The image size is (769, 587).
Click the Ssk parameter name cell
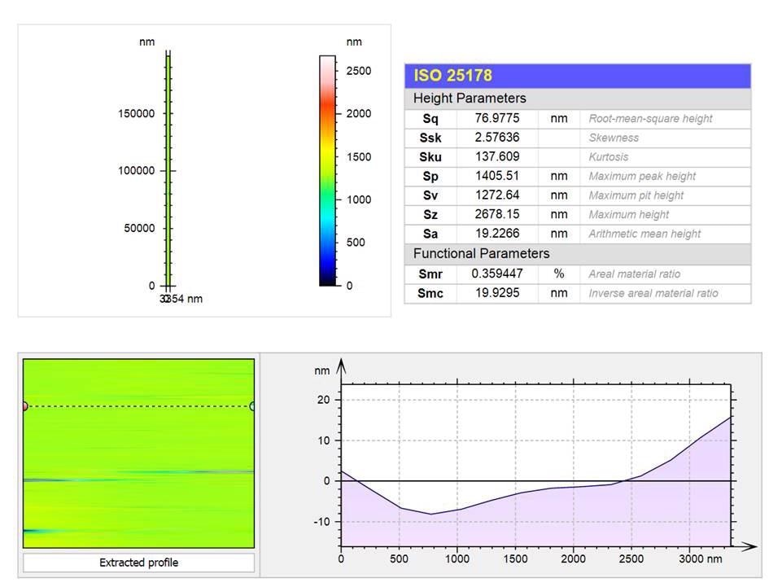(x=430, y=138)
